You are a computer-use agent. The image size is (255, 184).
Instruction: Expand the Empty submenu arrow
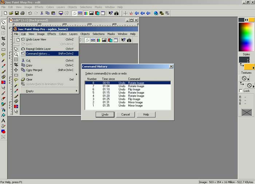tap(76, 91)
